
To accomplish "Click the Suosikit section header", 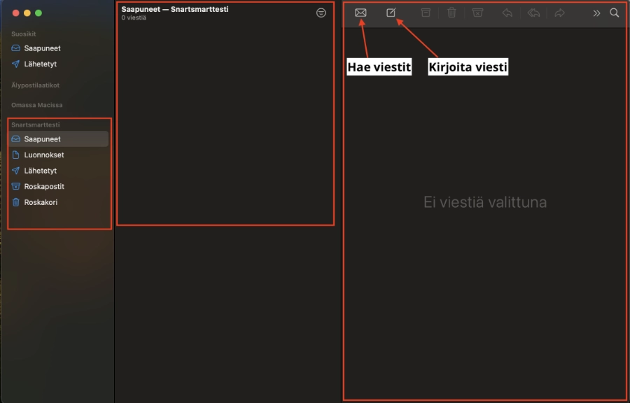I will 24,34.
